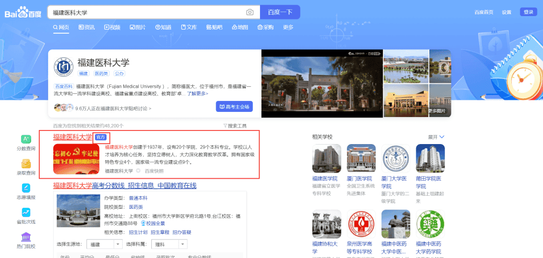This screenshot has width=543, height=258.
Task: Switch to the 图片 tab
Action: 137,27
